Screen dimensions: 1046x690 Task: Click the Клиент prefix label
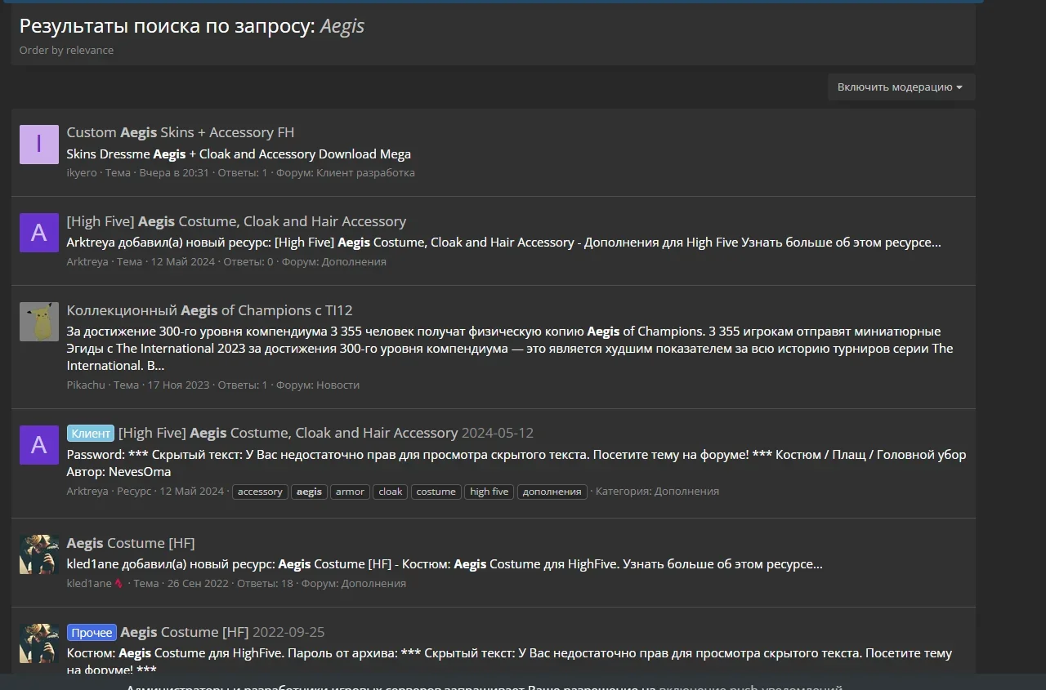click(x=90, y=434)
